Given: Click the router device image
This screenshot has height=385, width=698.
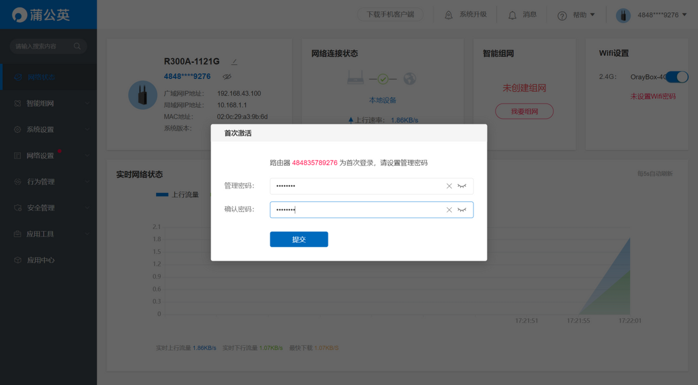Looking at the screenshot, I should (x=143, y=95).
